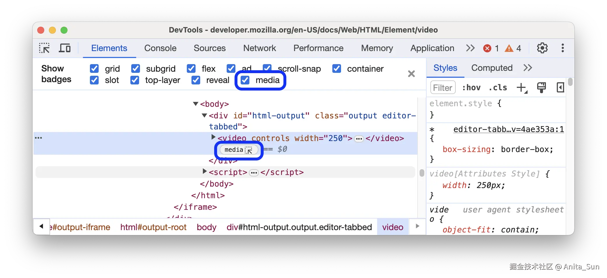Click the red error count icon
This screenshot has width=607, height=278.
click(487, 48)
